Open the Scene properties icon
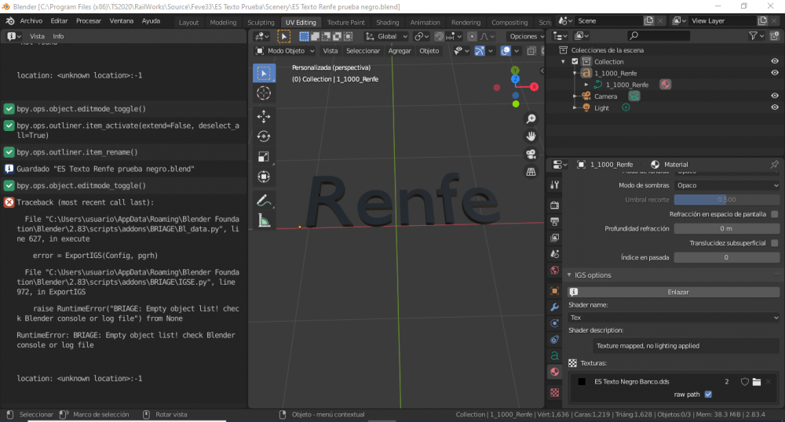 [555, 254]
